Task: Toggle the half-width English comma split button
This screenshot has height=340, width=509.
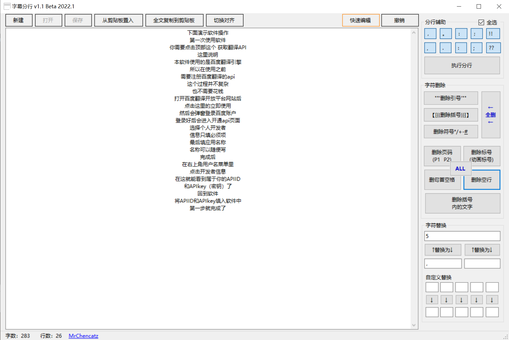Action: point(430,48)
